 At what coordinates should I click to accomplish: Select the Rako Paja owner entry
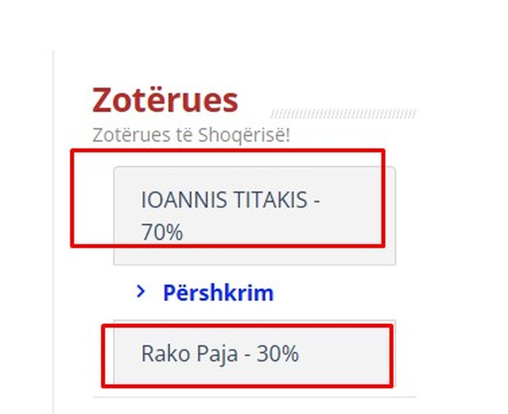click(x=220, y=354)
